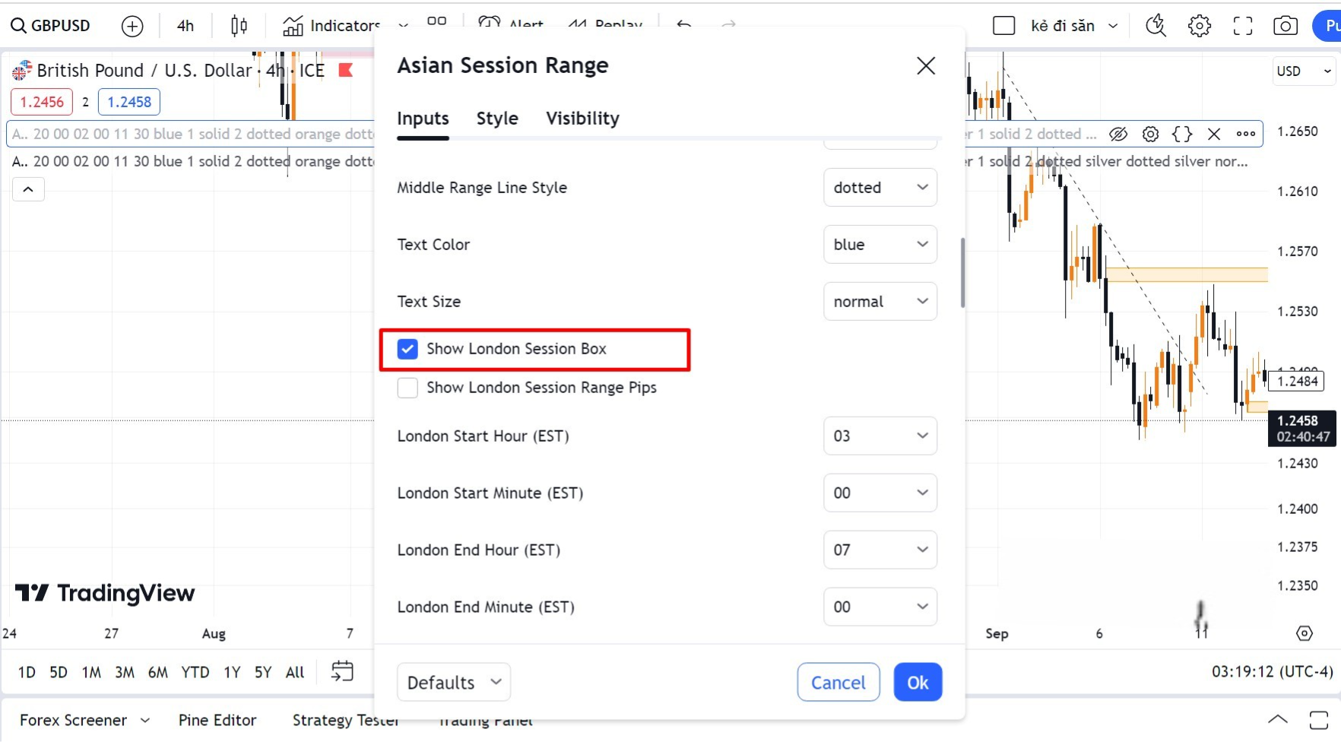Click the add symbol plus icon
This screenshot has height=742, width=1341.
(132, 27)
